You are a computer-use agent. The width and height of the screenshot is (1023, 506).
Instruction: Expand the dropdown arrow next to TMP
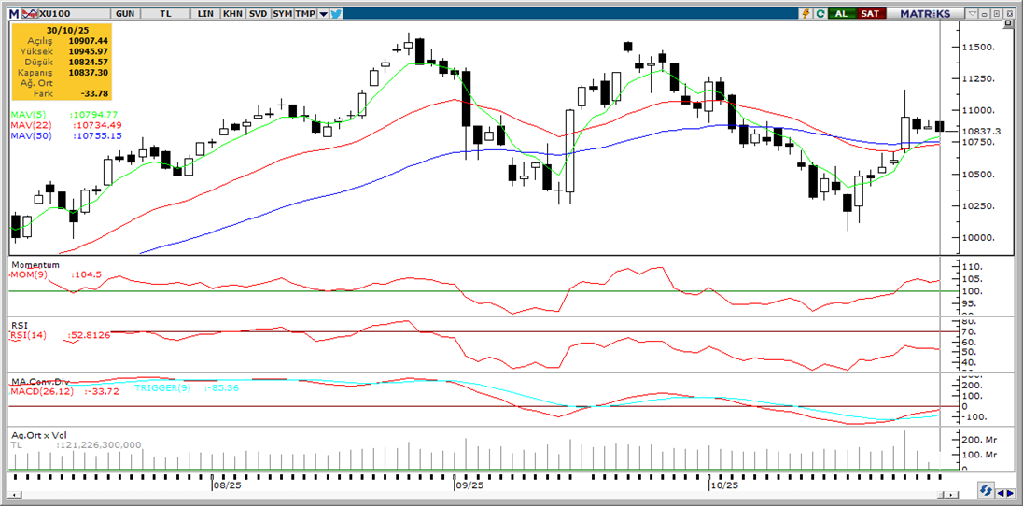[x=323, y=14]
